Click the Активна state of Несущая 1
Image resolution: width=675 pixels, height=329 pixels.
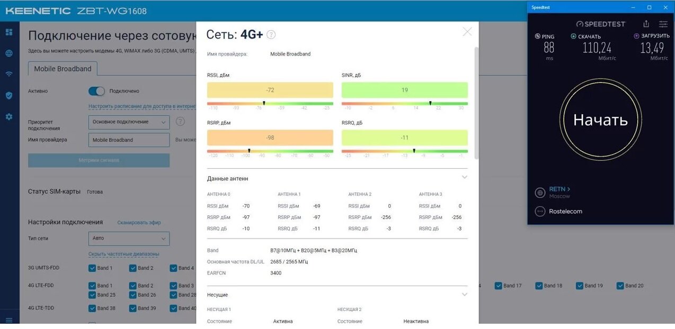coord(283,322)
